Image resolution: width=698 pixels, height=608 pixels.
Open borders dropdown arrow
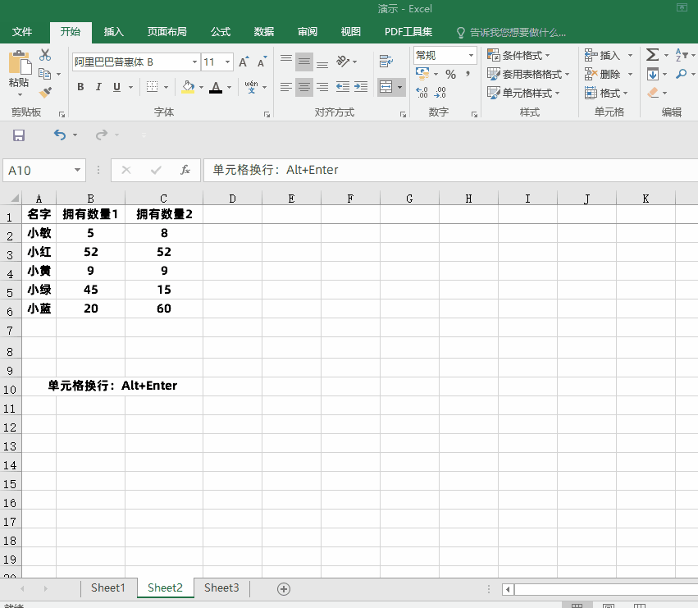166,87
